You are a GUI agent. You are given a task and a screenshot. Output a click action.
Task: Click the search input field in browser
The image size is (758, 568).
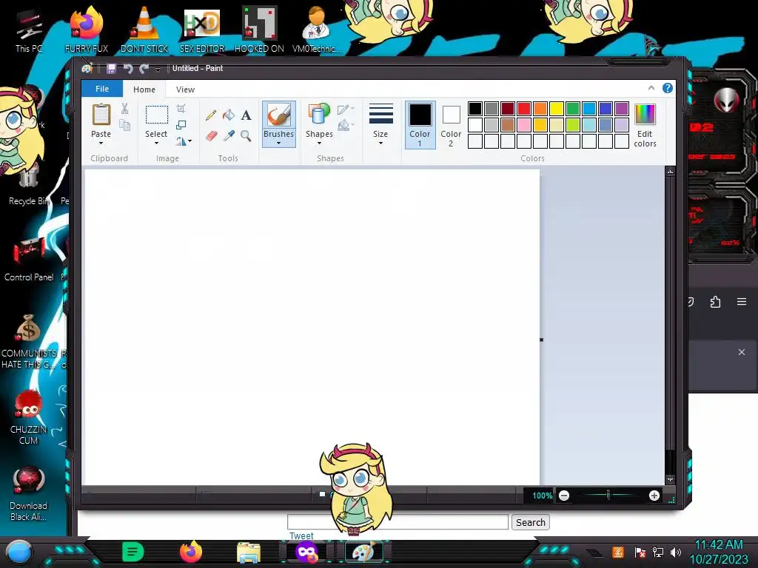pyautogui.click(x=398, y=522)
